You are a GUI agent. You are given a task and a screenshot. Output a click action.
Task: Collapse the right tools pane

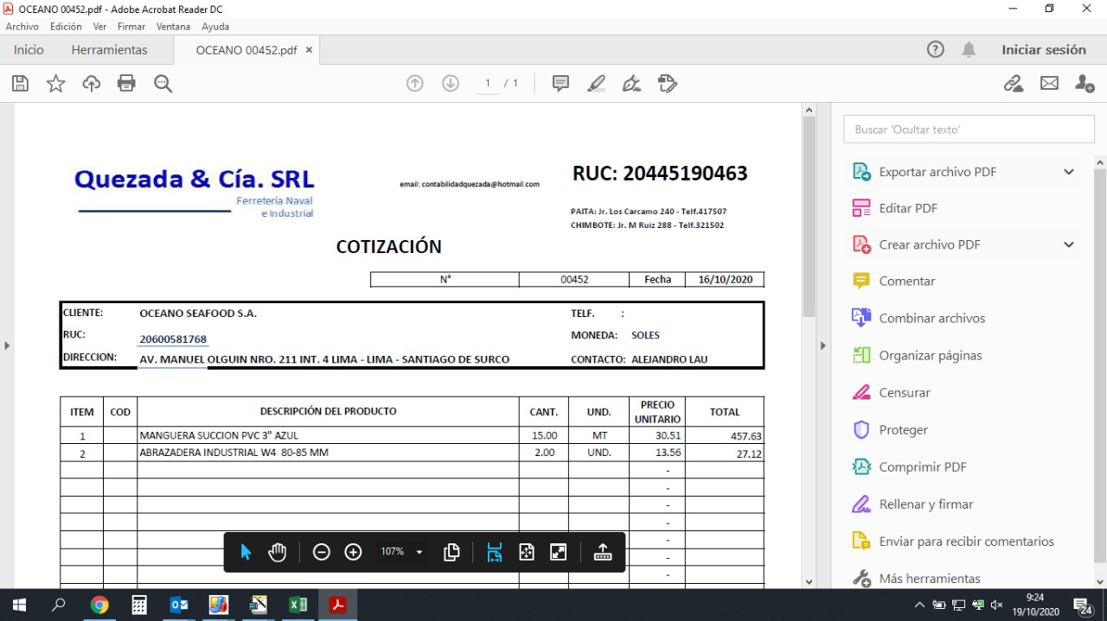[x=823, y=346]
